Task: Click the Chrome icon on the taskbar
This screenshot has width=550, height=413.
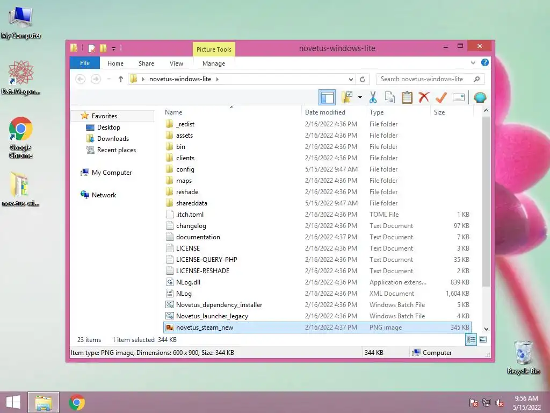Action: coord(77,402)
